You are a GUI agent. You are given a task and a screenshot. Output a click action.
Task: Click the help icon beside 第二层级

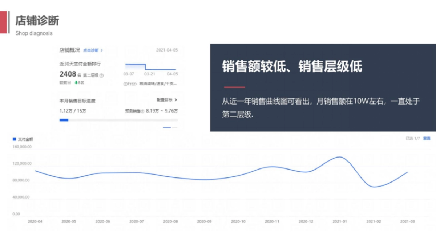(101, 74)
